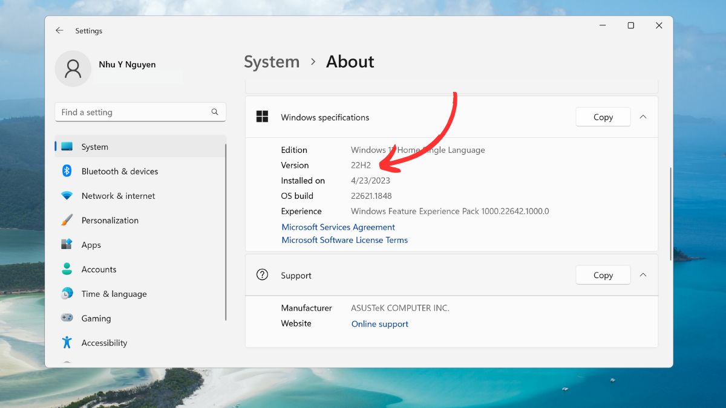The width and height of the screenshot is (726, 408).
Task: Copy the Support information
Action: pyautogui.click(x=603, y=275)
